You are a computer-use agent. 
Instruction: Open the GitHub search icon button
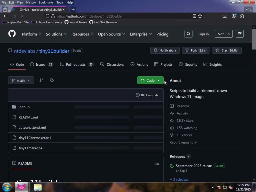[188, 34]
